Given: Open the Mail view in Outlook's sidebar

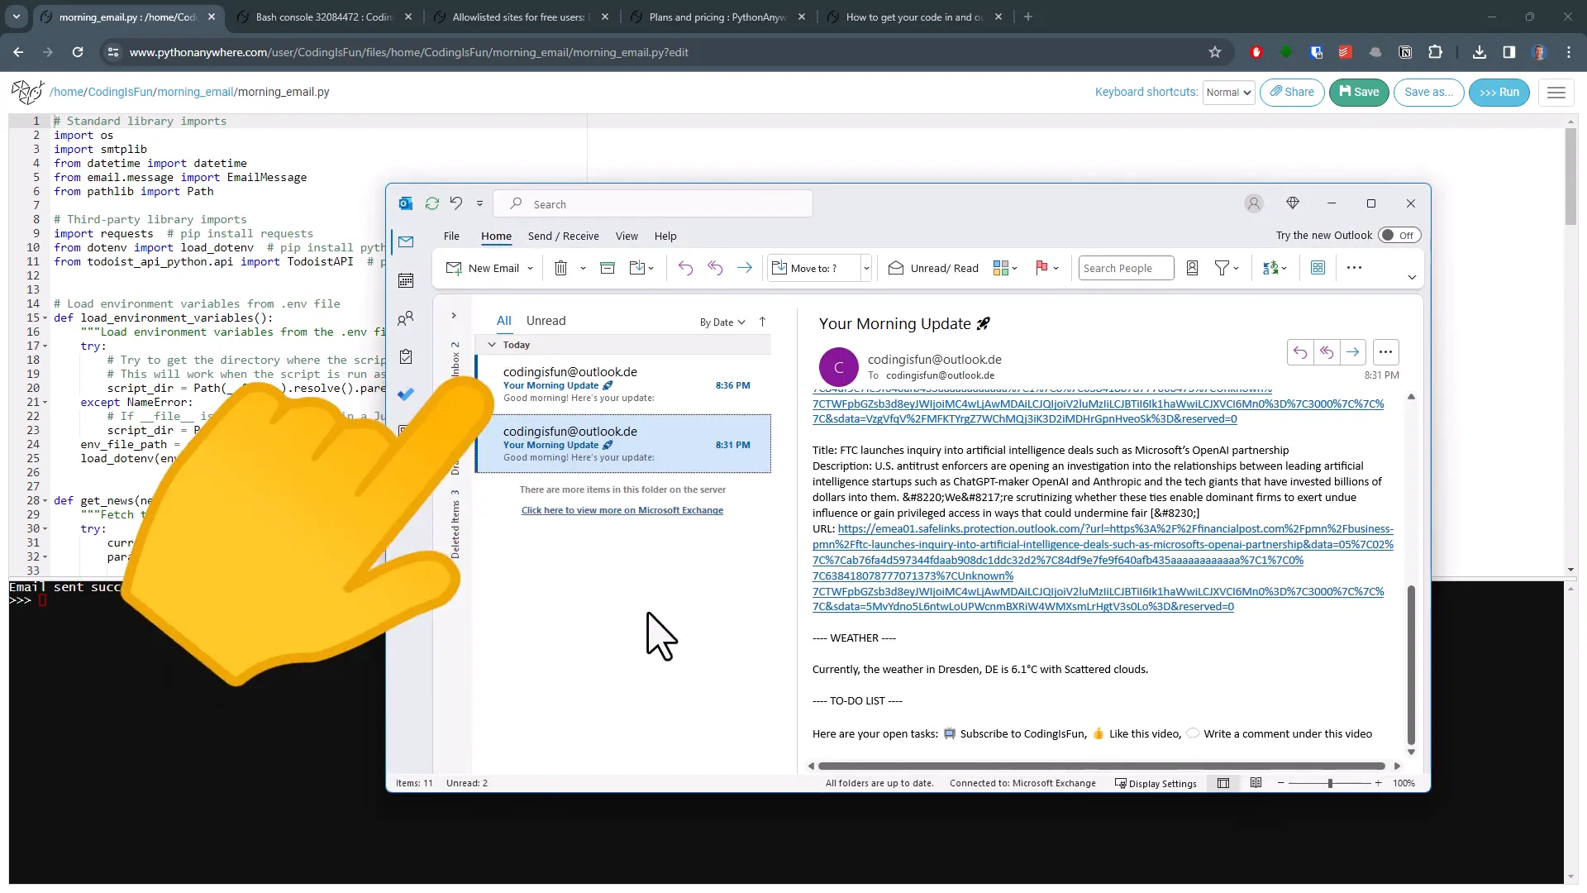Looking at the screenshot, I should pyautogui.click(x=406, y=241).
